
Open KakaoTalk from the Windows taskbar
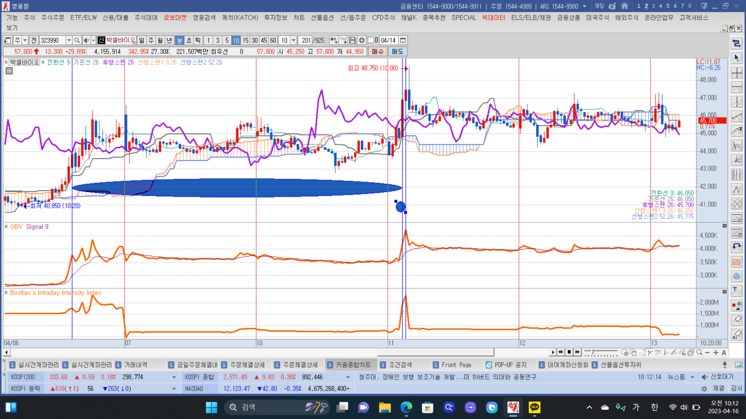(x=535, y=407)
